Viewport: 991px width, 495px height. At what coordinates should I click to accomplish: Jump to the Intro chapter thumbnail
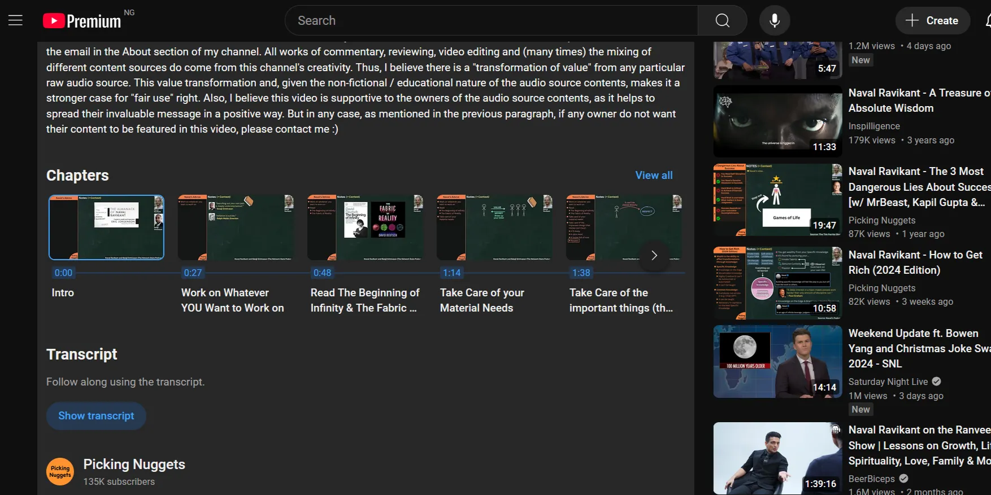[106, 227]
